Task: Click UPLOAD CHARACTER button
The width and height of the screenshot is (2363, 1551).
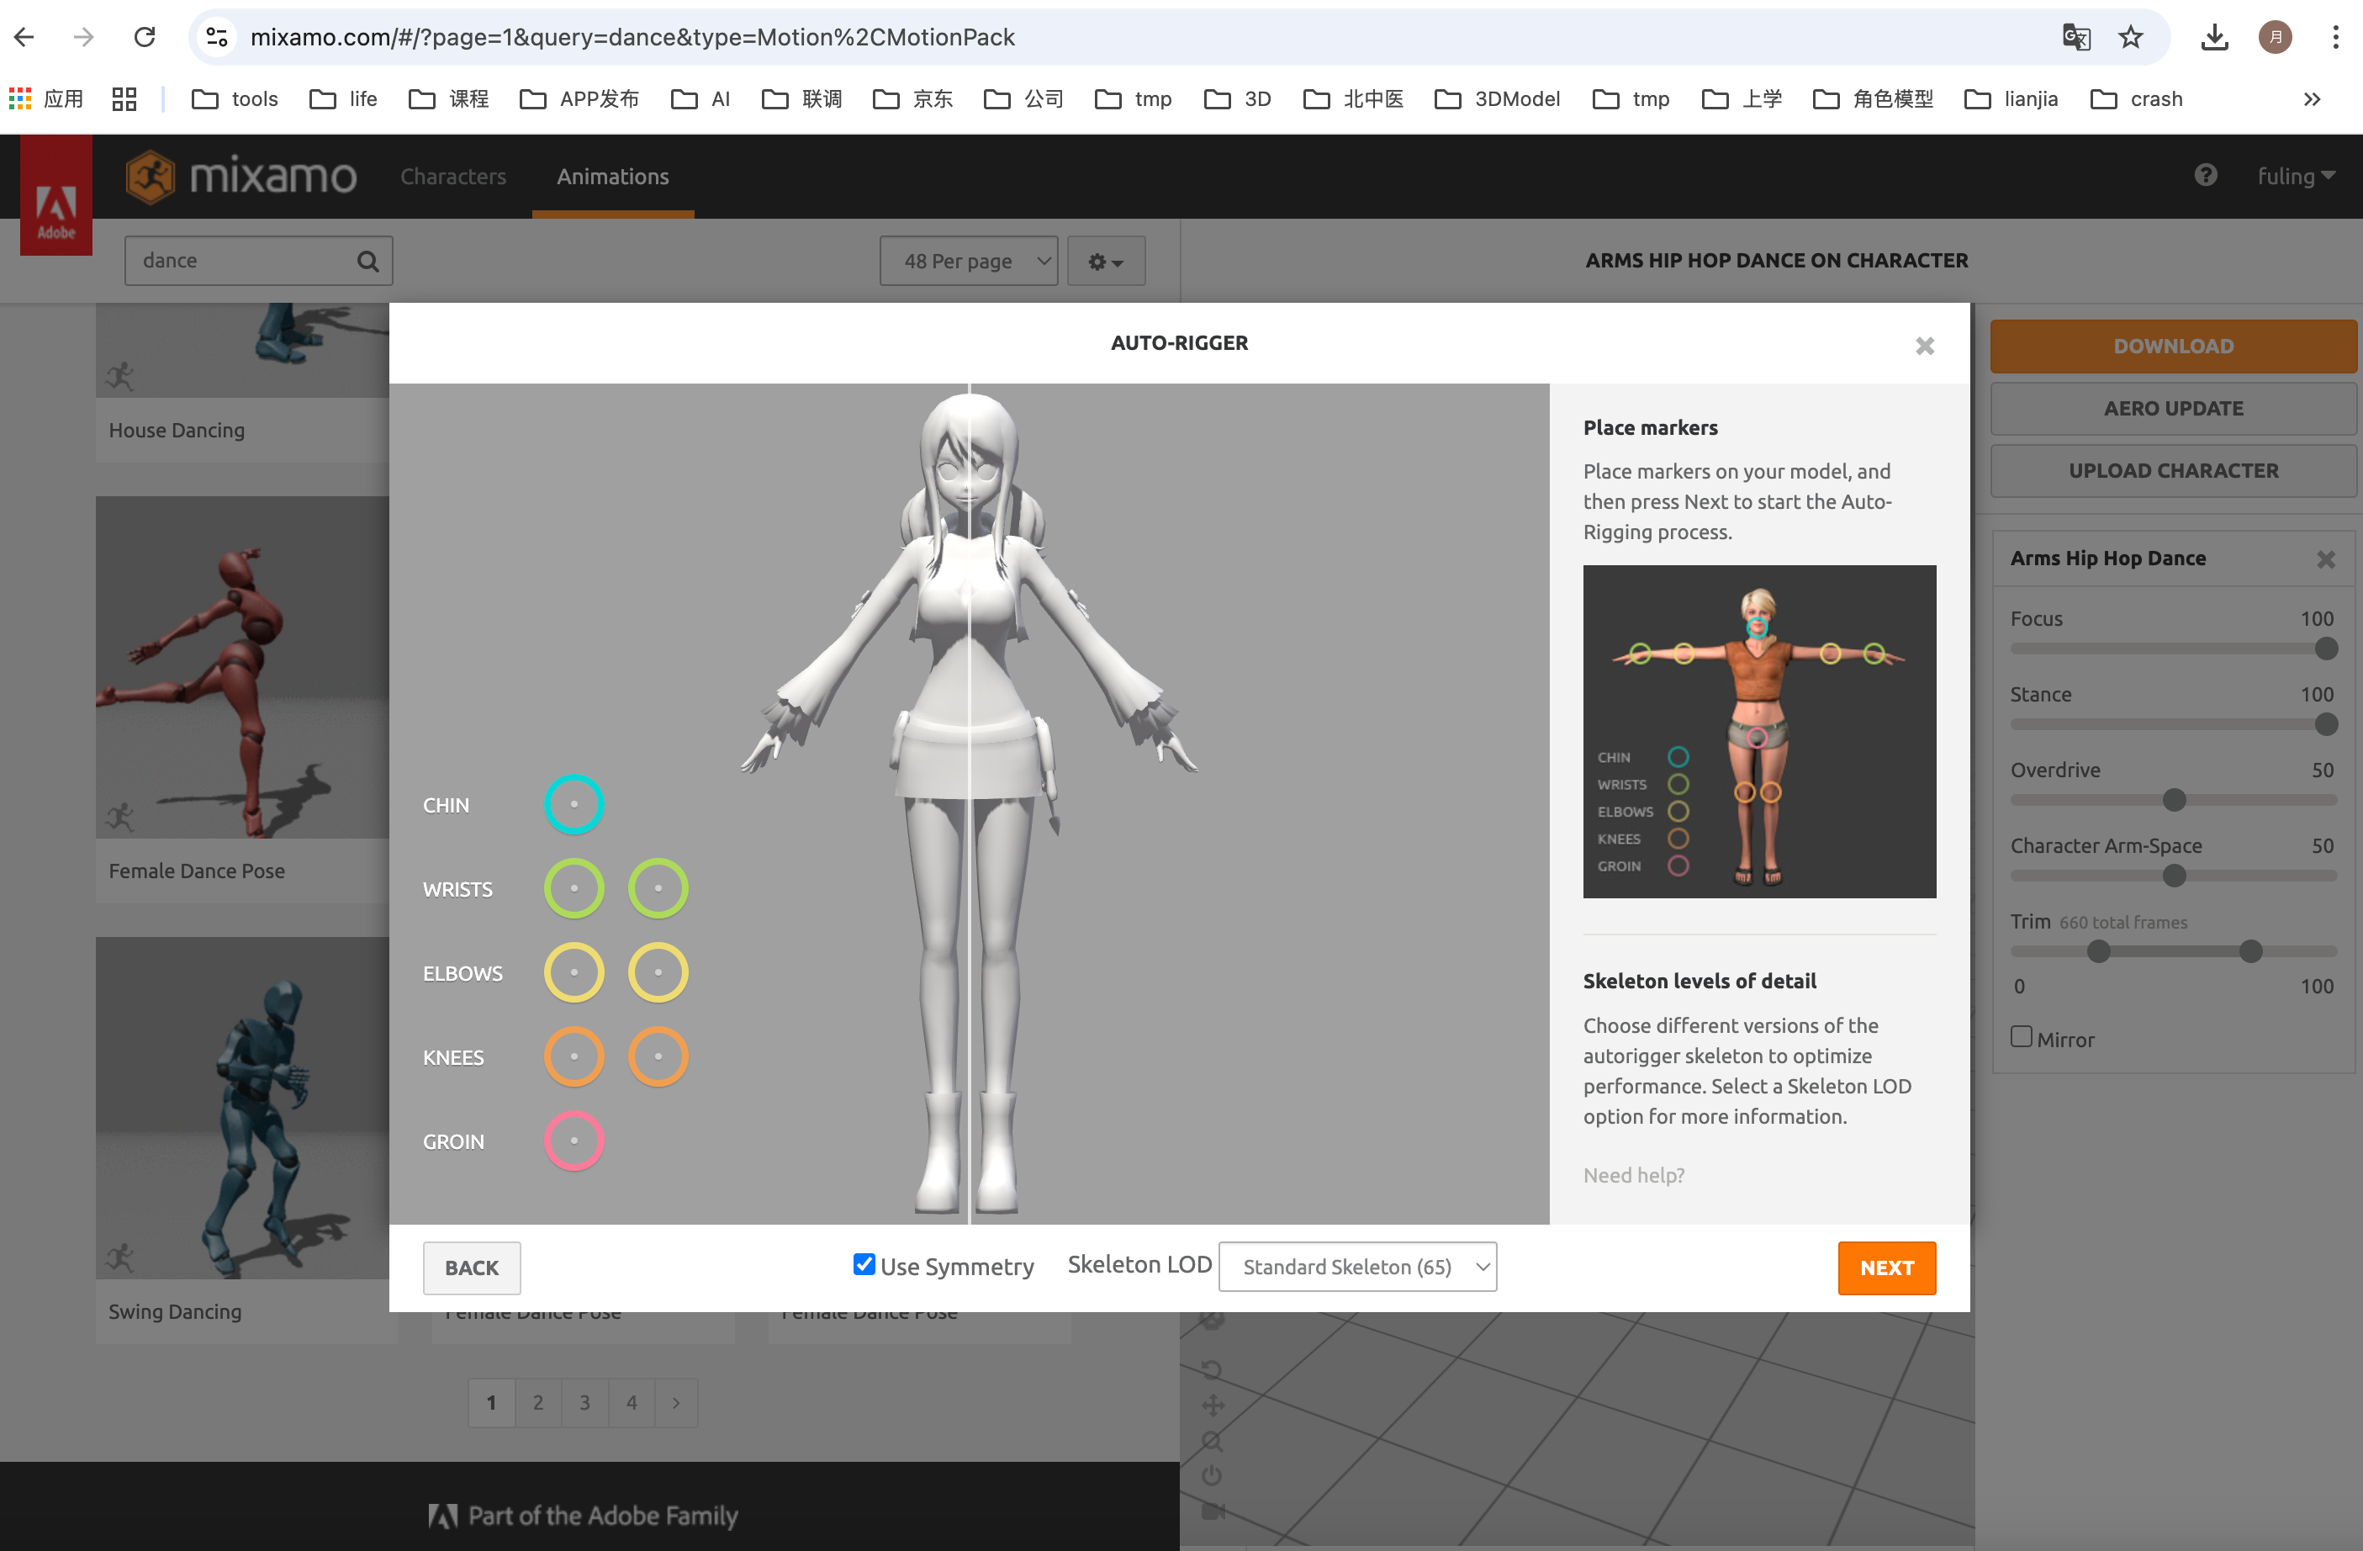Action: [2172, 471]
